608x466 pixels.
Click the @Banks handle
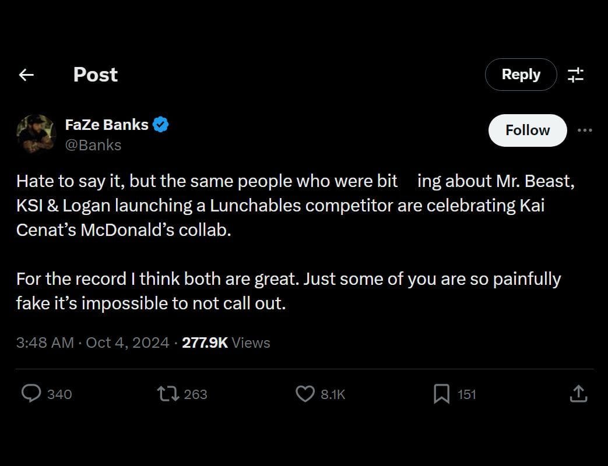click(94, 145)
